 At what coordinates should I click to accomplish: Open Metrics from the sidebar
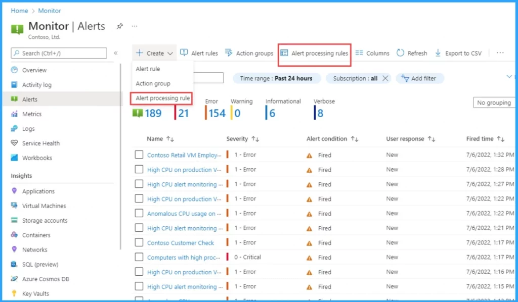pos(32,114)
